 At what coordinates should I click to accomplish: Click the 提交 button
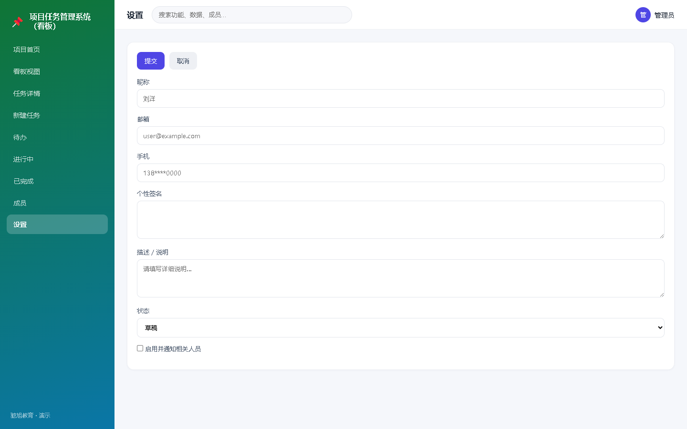(151, 61)
